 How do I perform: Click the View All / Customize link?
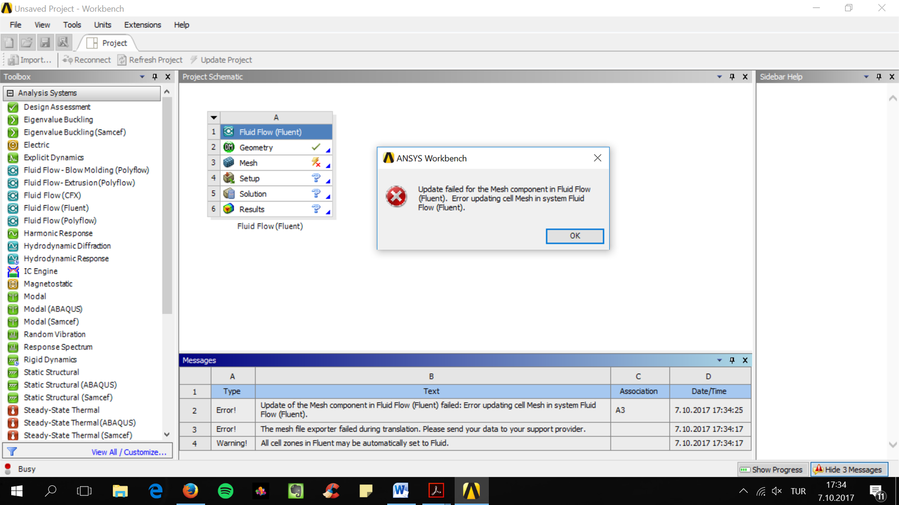click(129, 452)
